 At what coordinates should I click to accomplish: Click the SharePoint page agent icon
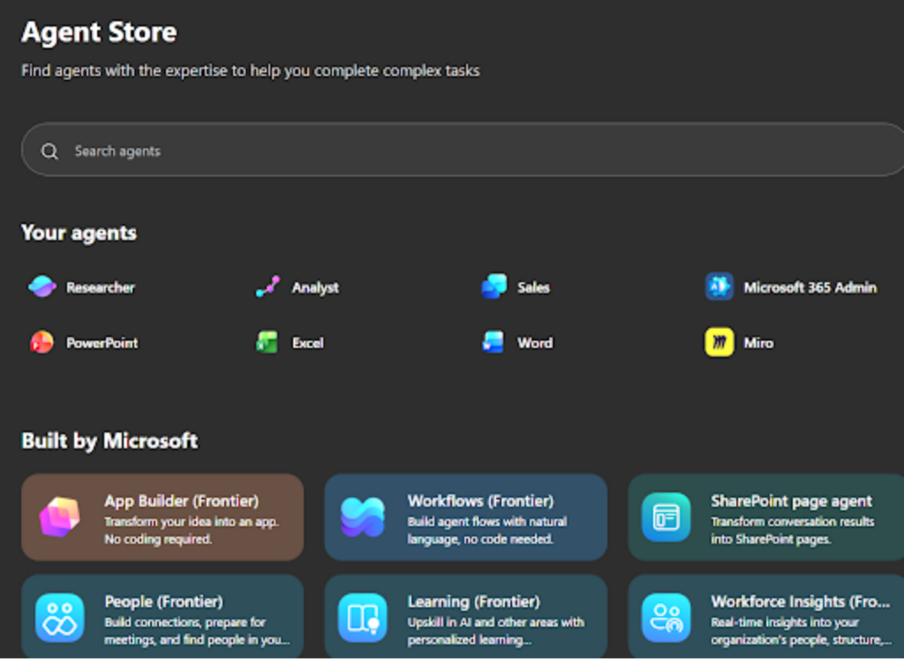pos(666,517)
